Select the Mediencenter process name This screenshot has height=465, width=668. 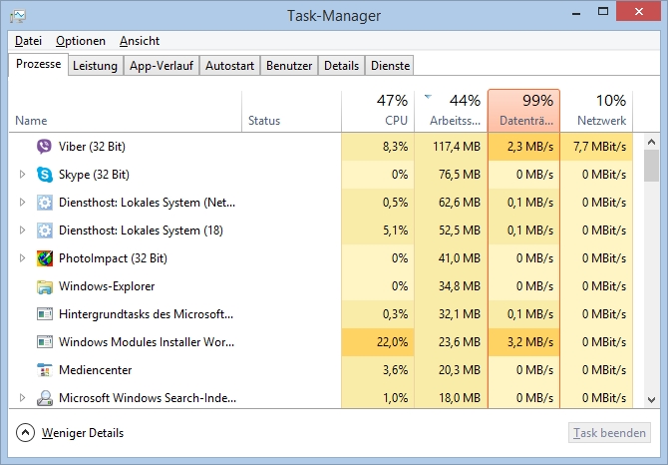pos(96,370)
